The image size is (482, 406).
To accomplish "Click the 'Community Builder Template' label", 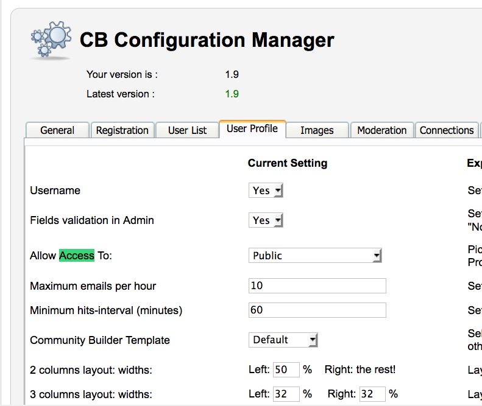I will pos(100,340).
